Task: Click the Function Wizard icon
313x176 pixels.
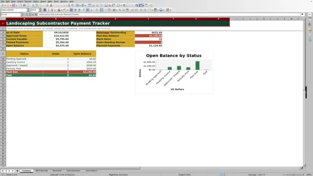Action: click(26, 15)
